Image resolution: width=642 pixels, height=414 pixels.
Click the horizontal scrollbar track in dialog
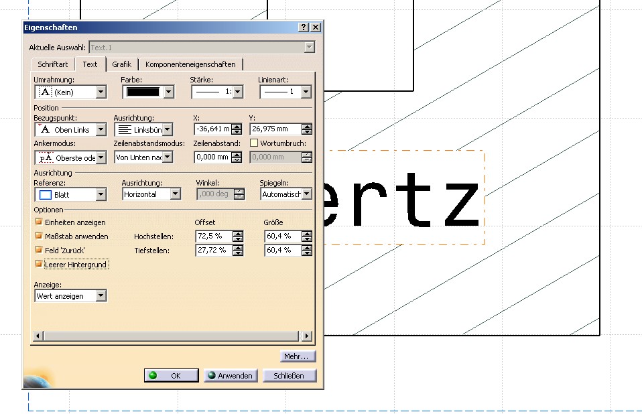tap(172, 336)
